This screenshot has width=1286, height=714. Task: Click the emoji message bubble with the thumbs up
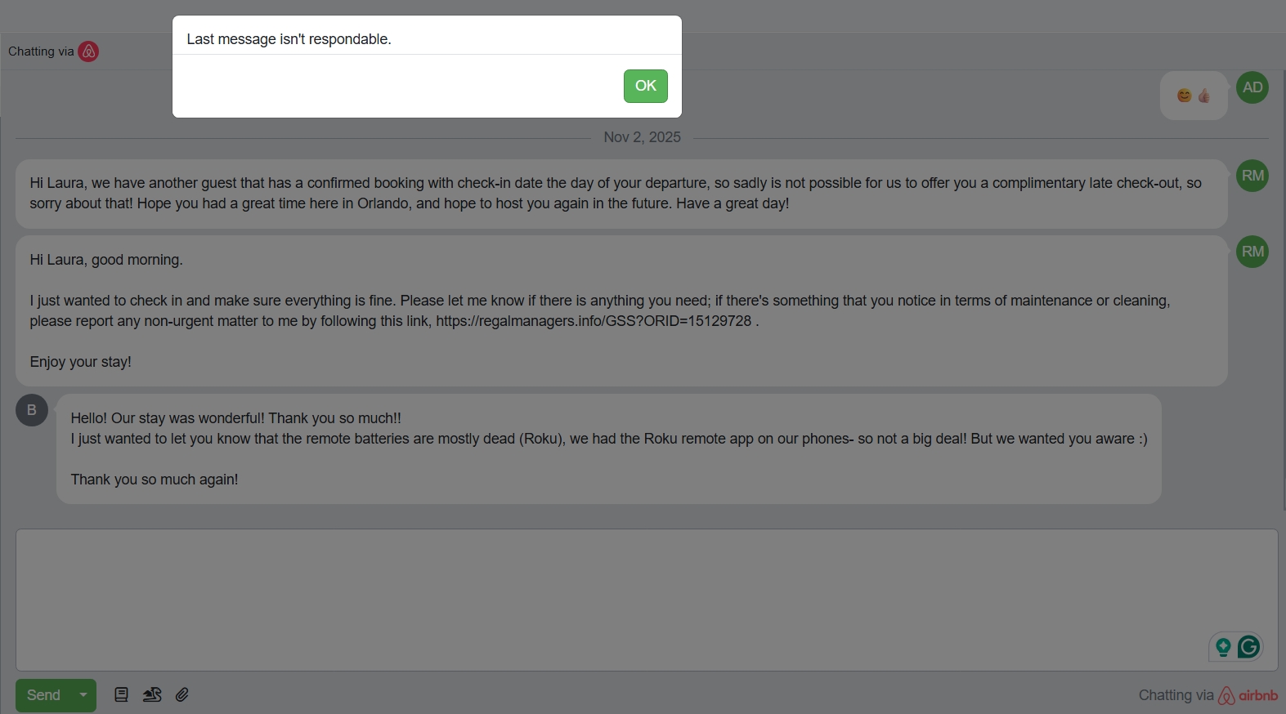click(x=1194, y=96)
